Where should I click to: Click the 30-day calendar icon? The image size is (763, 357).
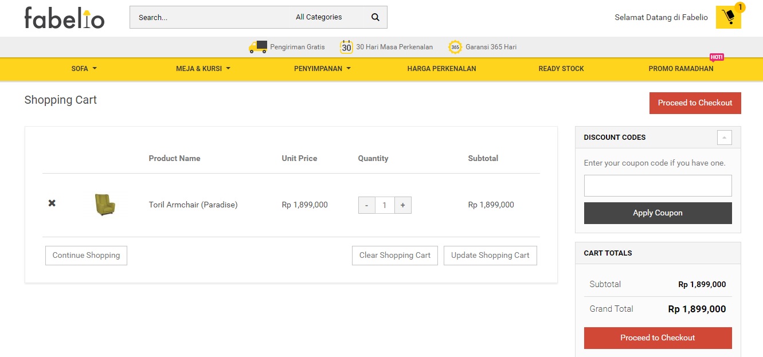click(x=346, y=47)
